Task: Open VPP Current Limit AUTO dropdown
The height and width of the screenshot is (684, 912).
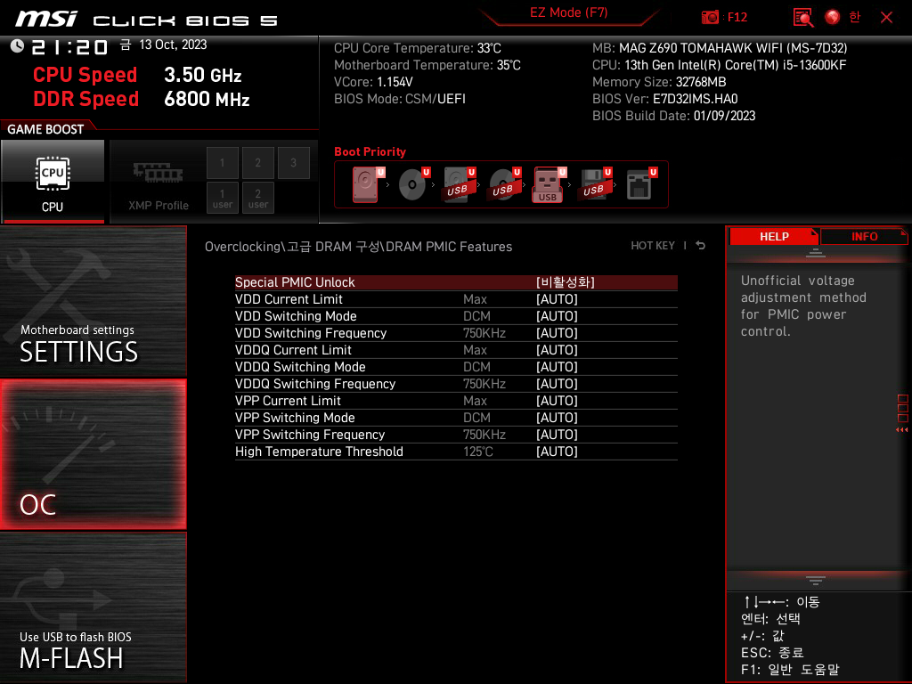Action: [557, 400]
